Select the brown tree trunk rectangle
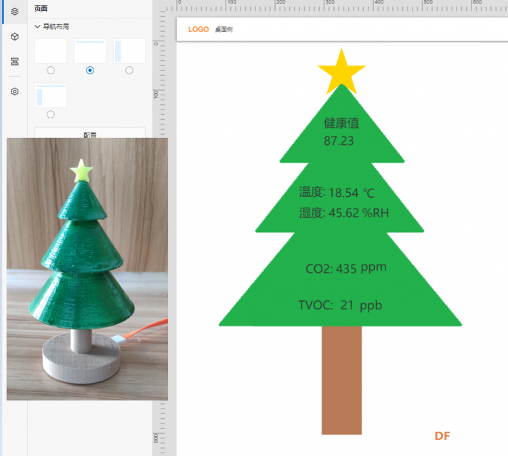Screen dimensions: 508x456 click(341, 380)
